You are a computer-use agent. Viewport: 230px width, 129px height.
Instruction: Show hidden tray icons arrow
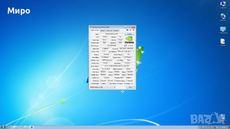pyautogui.click(x=208, y=127)
